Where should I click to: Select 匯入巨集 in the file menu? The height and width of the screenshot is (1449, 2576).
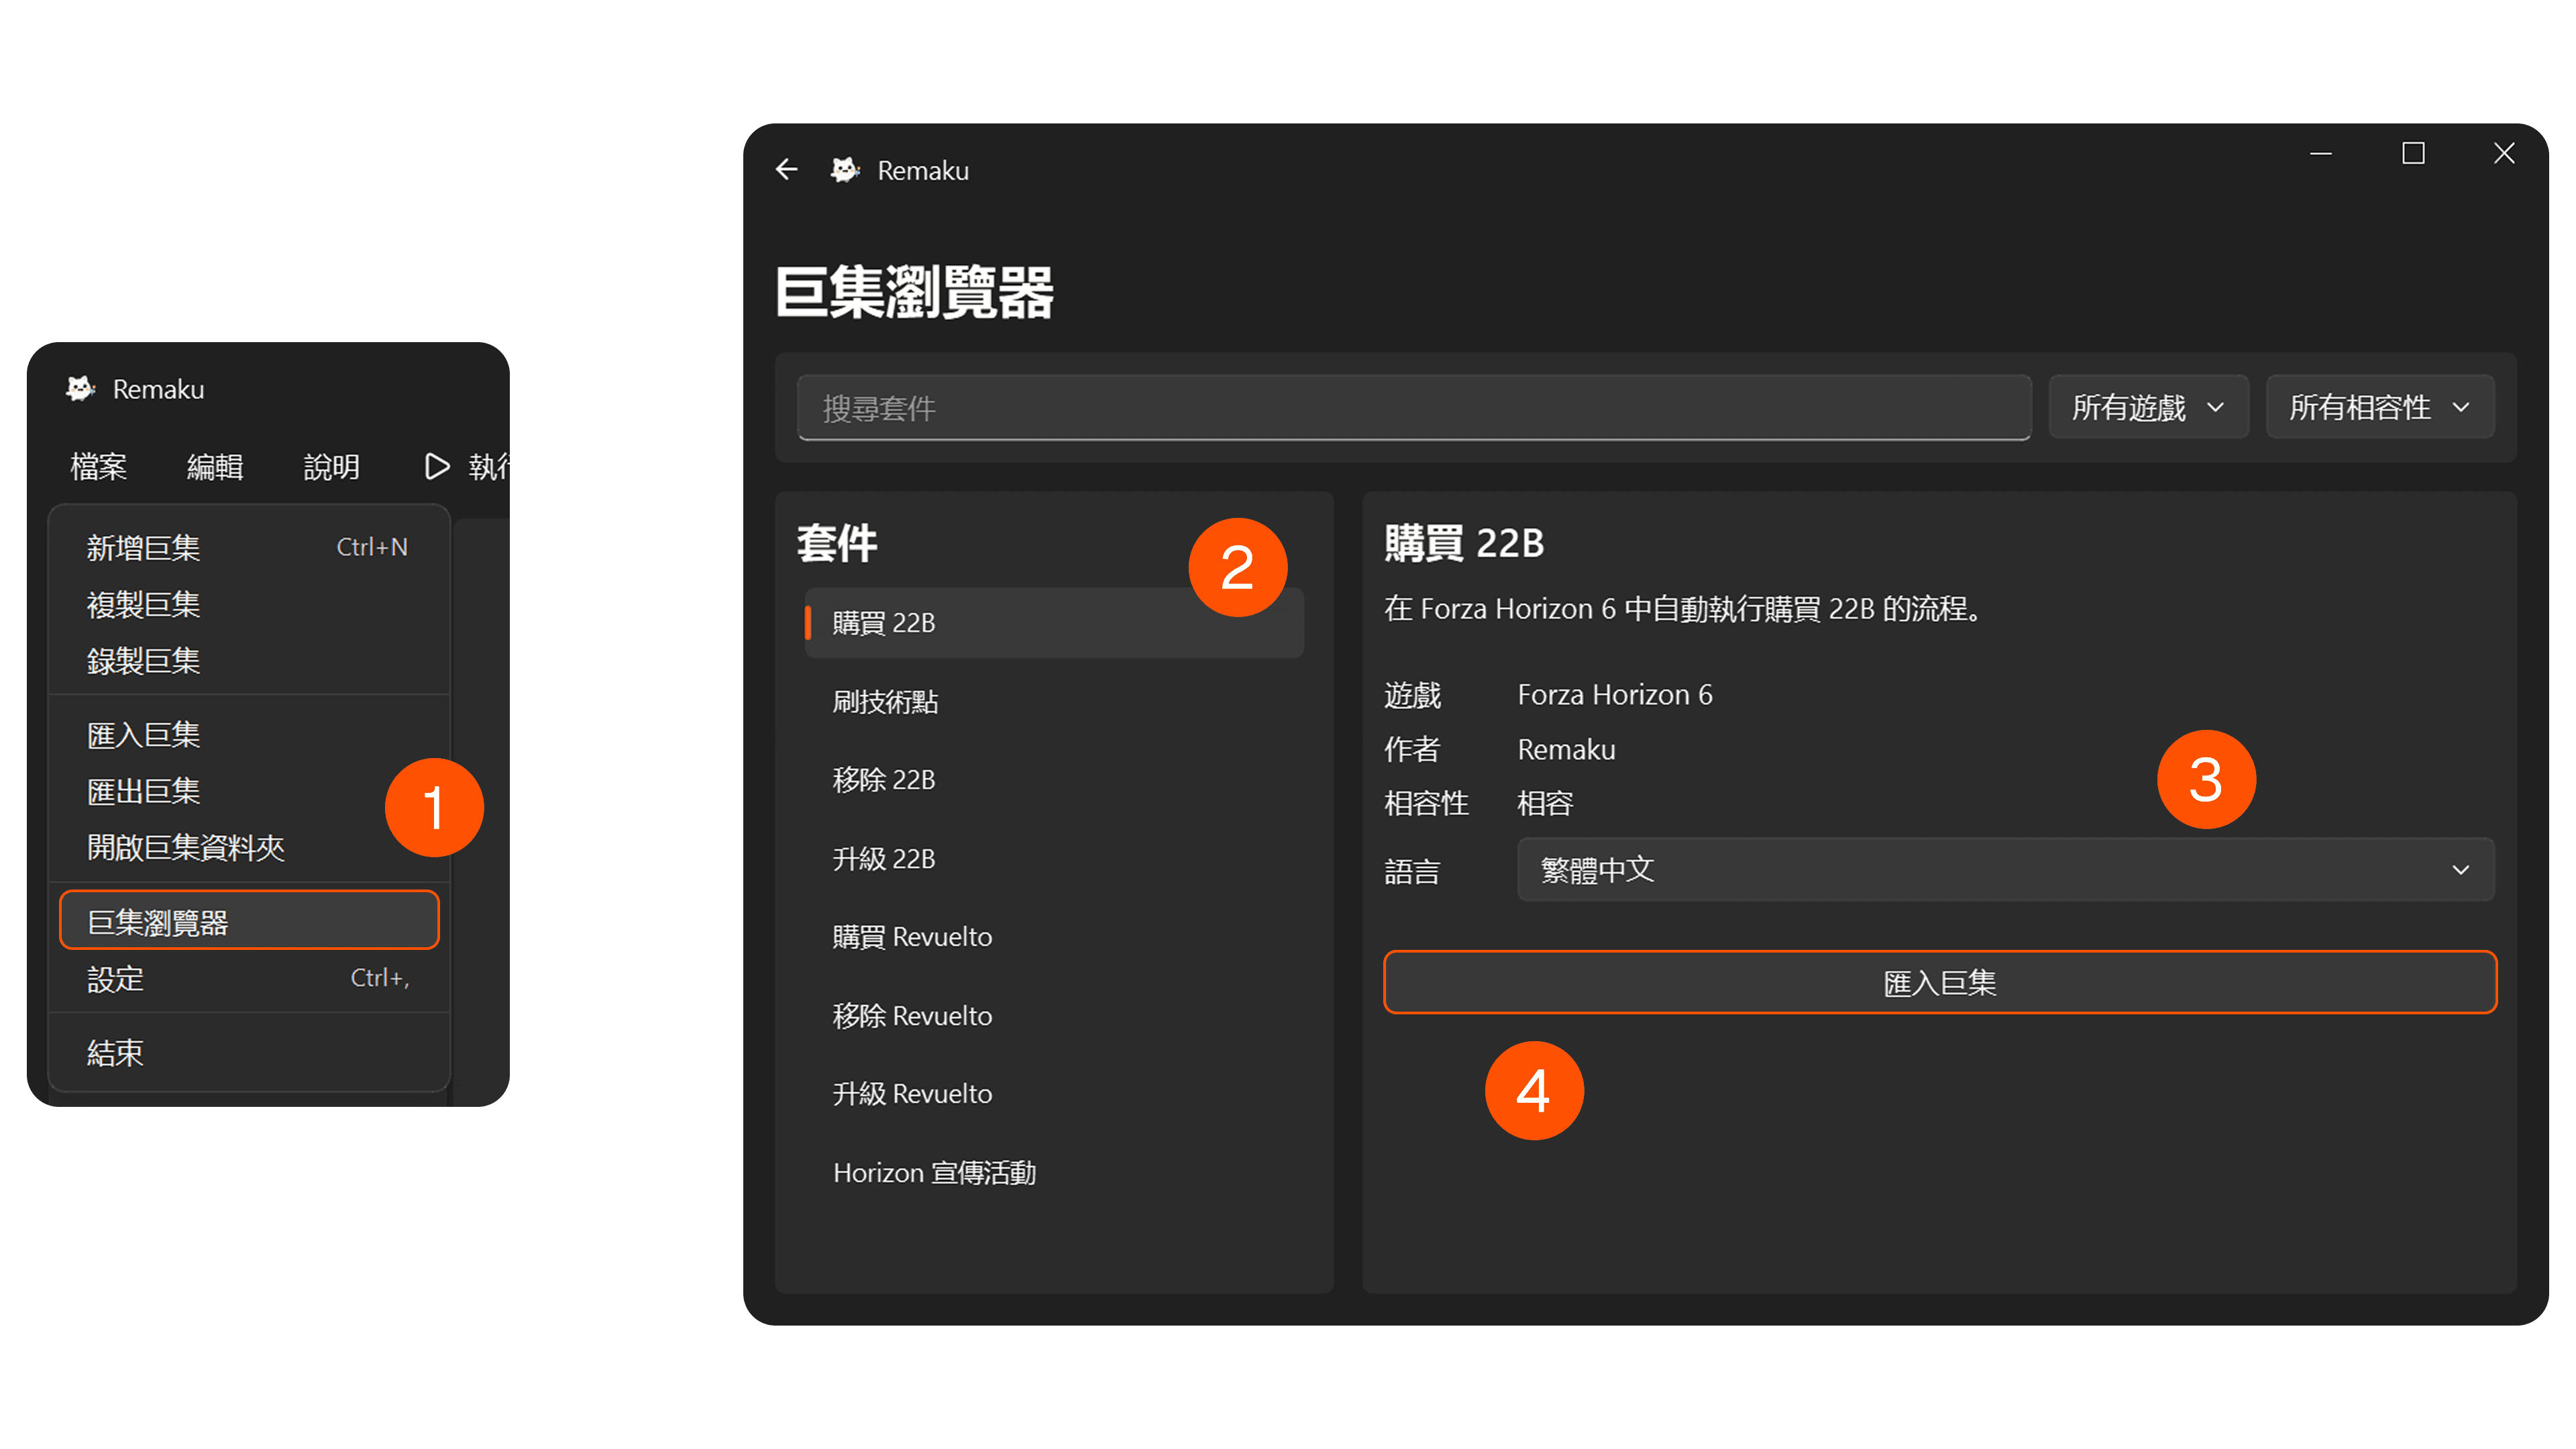(249, 735)
